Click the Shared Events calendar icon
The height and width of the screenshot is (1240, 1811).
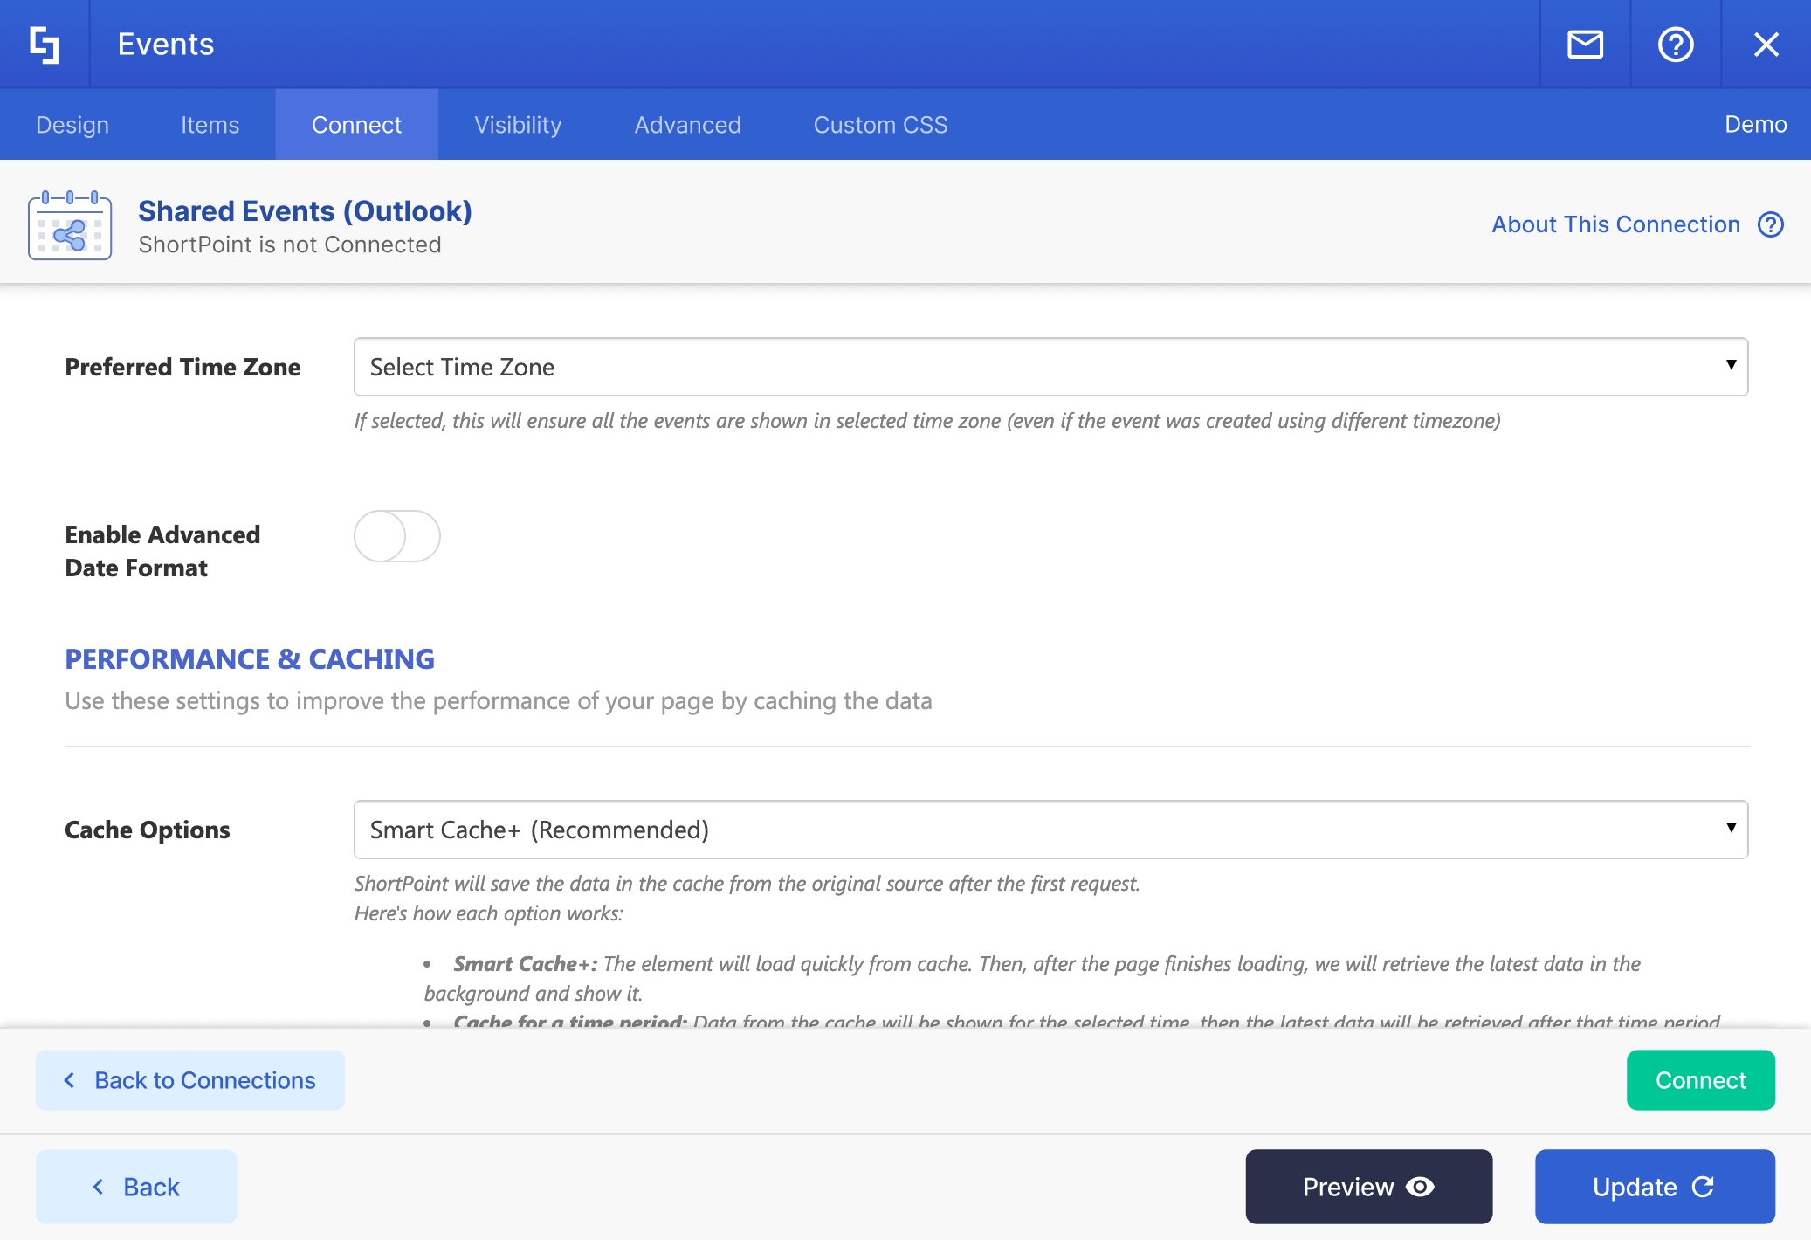[x=70, y=226]
